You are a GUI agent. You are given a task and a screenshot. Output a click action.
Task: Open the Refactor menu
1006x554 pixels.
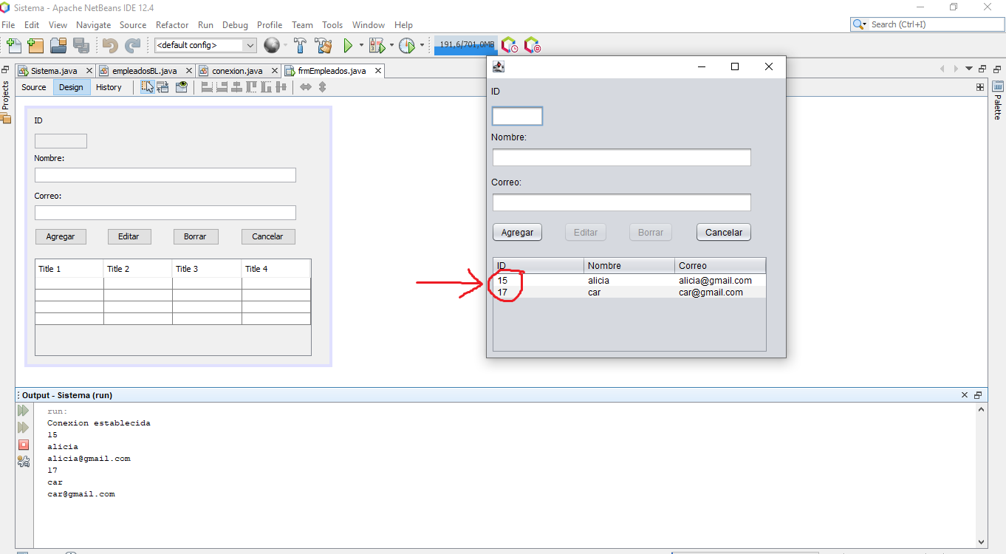[x=172, y=25]
